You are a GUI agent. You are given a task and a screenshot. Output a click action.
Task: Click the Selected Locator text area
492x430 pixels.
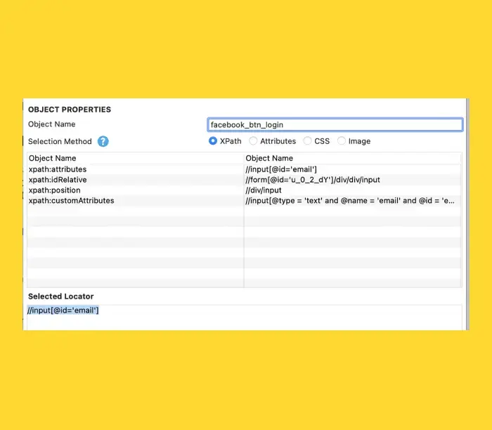244,317
